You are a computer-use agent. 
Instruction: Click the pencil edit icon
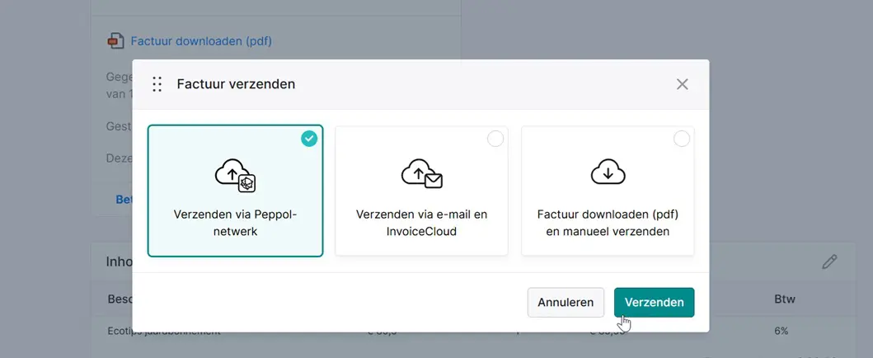[829, 261]
